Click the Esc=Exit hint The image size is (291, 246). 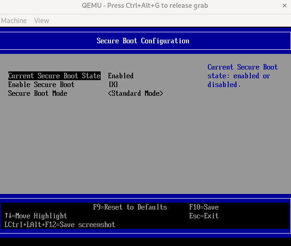(204, 216)
